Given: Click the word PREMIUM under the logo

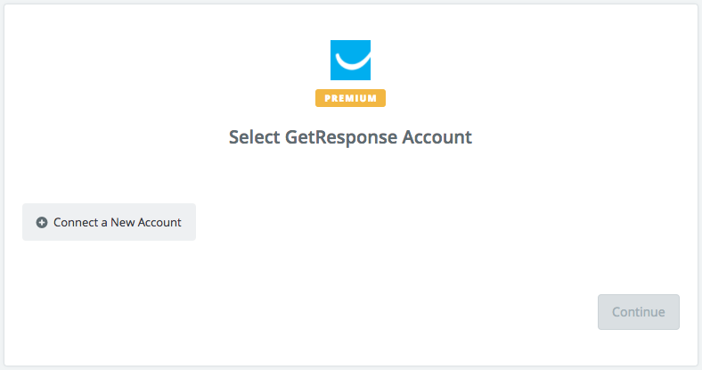Looking at the screenshot, I should 350,98.
